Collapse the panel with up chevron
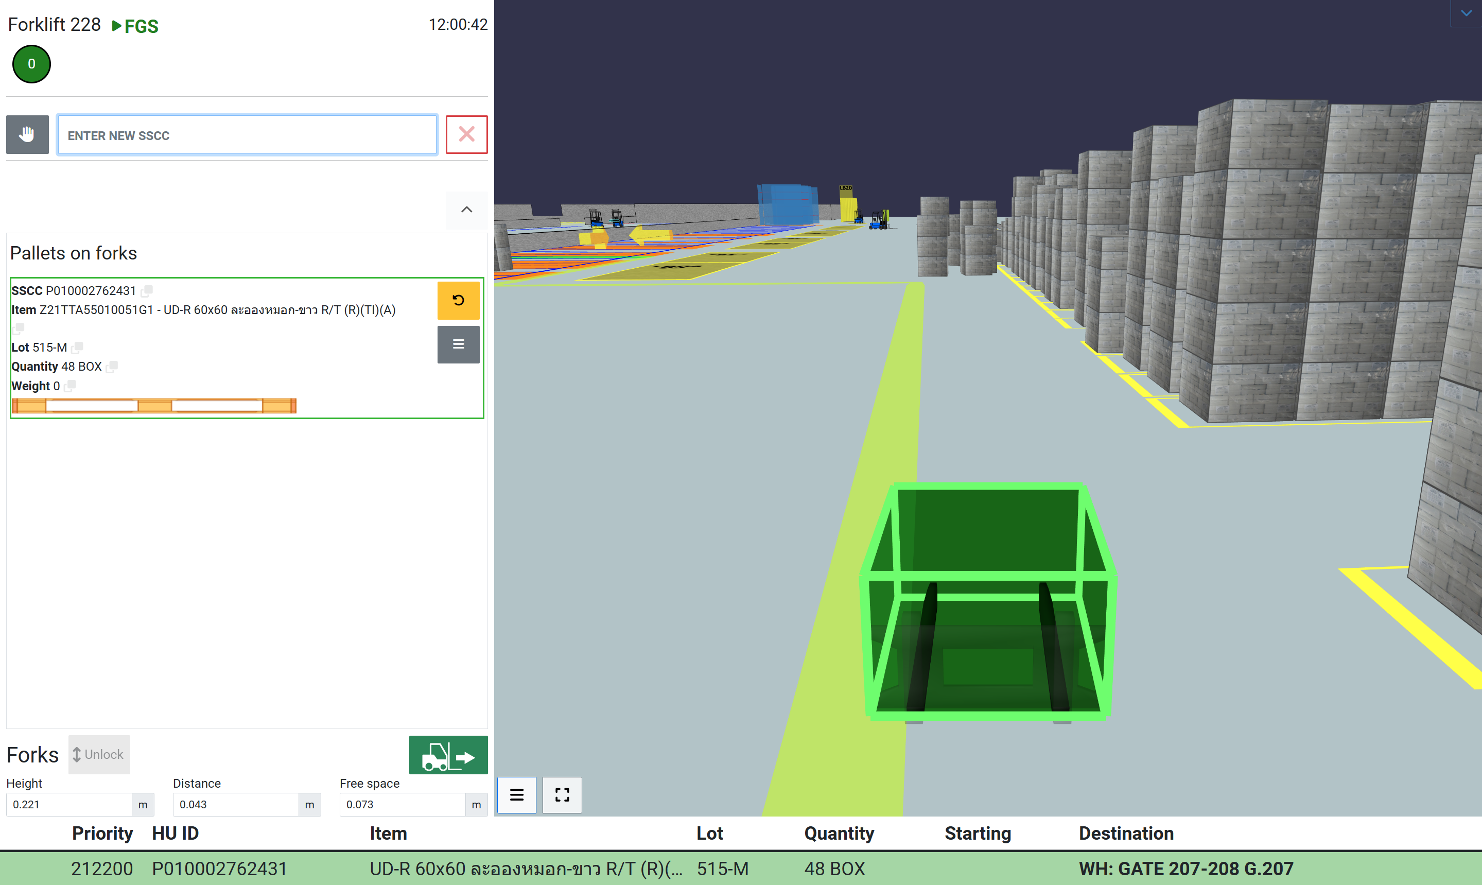Viewport: 1482px width, 885px height. pos(466,210)
